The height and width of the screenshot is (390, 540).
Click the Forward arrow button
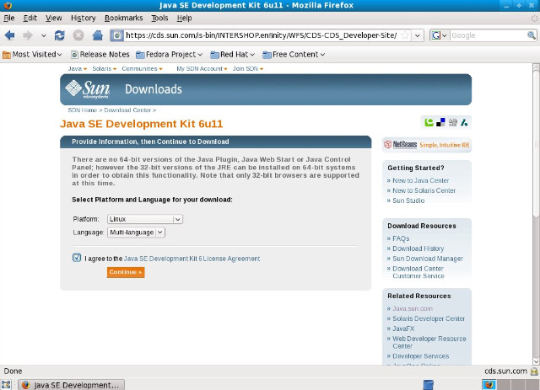pyautogui.click(x=28, y=35)
